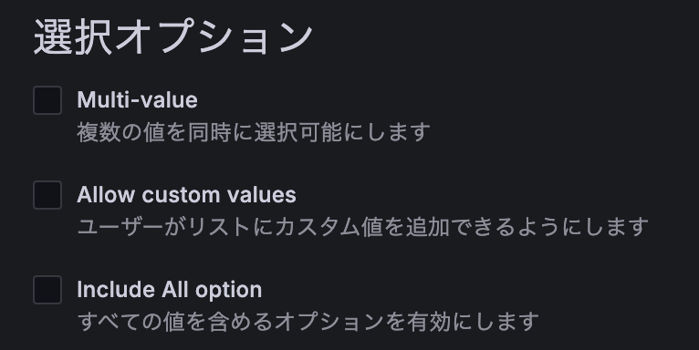Turn on custom values for the list

[47, 195]
